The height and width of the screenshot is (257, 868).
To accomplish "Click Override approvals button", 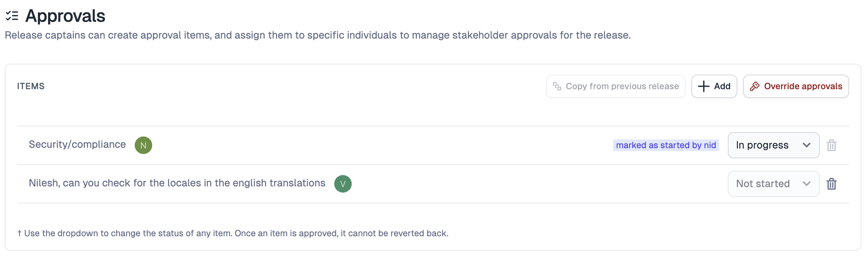I will click(x=796, y=86).
